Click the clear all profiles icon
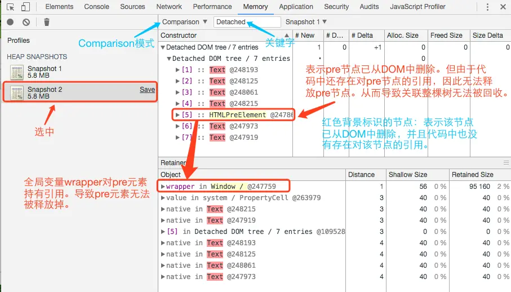The height and width of the screenshot is (292, 511). [26, 22]
